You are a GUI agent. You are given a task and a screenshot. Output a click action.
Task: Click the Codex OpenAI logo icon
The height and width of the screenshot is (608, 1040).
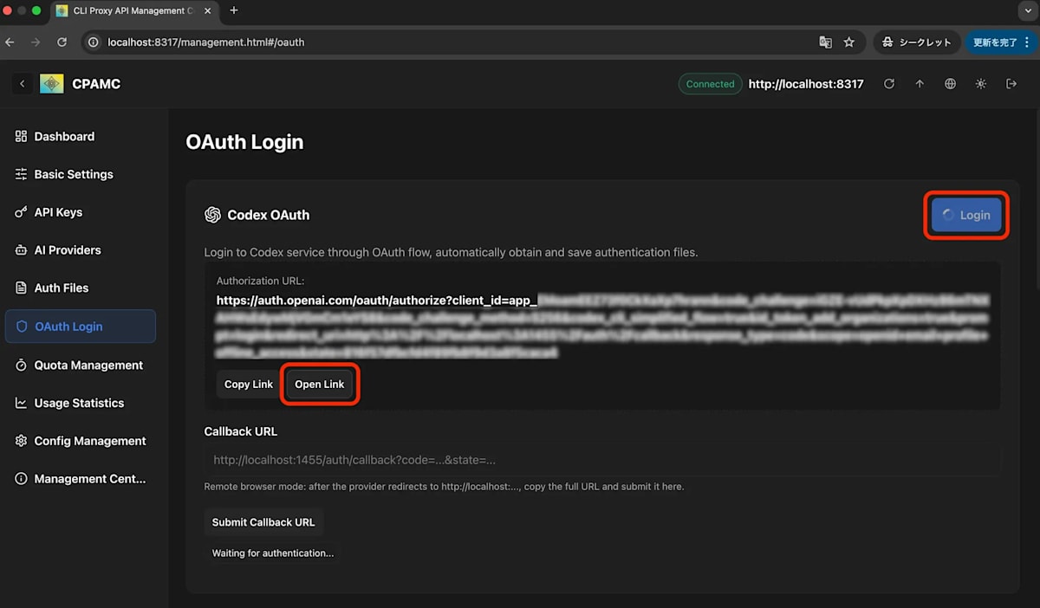coord(212,215)
